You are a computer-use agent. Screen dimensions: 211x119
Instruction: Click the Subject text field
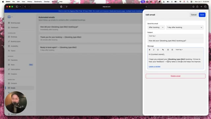click(x=175, y=41)
